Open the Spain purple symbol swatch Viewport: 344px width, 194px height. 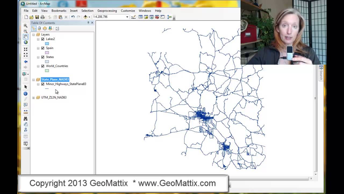(x=47, y=53)
